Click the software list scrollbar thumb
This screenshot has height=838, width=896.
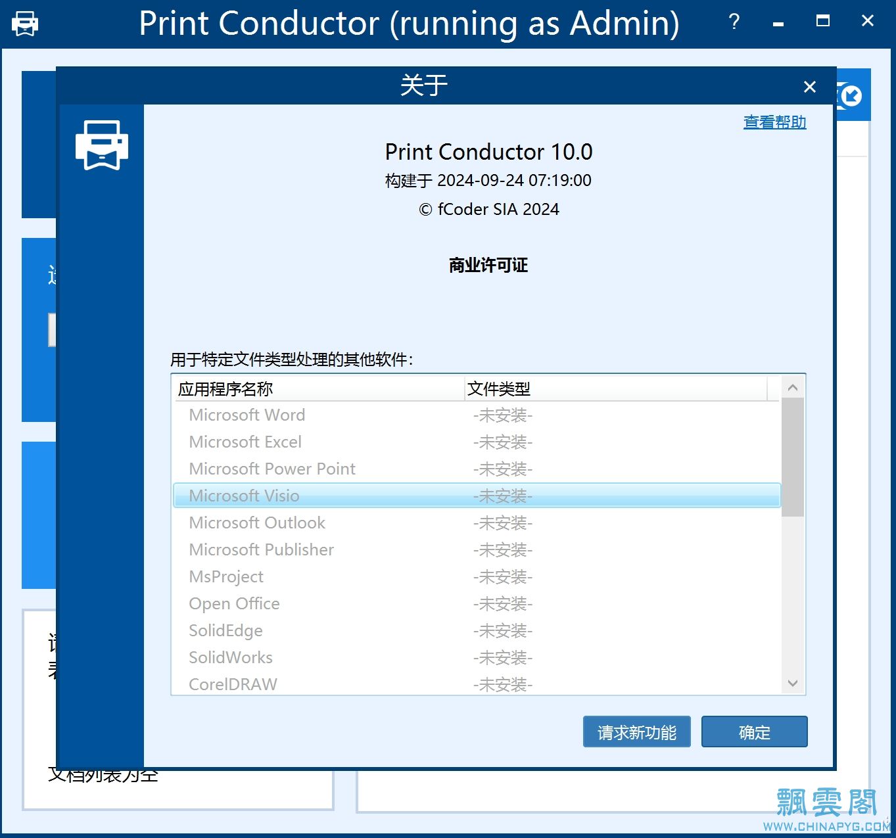pyautogui.click(x=793, y=457)
